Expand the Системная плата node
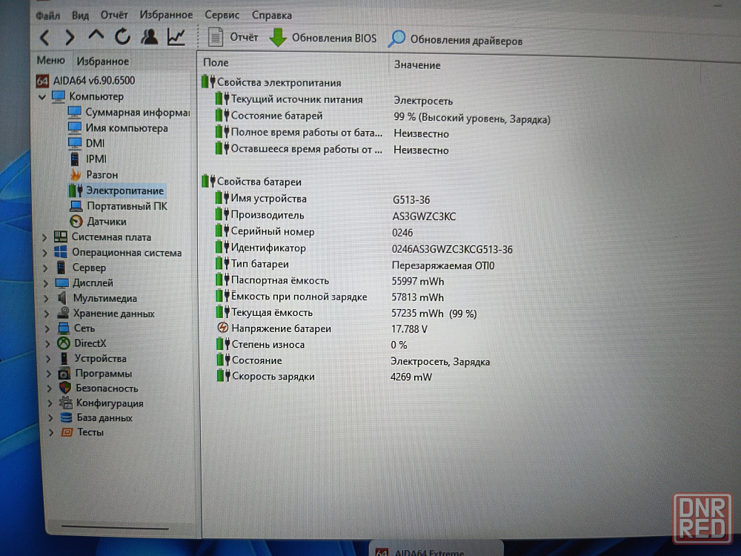The image size is (741, 556). pos(44,237)
